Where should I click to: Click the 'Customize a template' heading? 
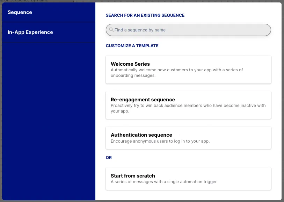click(132, 46)
